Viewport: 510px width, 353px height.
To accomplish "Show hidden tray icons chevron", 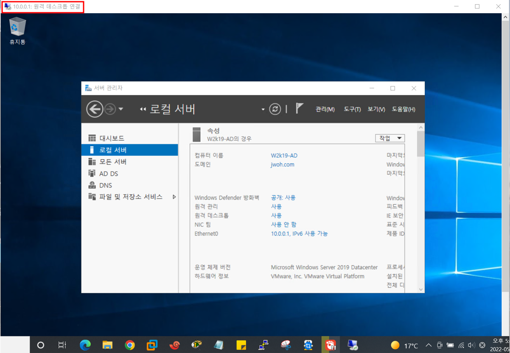I will click(429, 345).
